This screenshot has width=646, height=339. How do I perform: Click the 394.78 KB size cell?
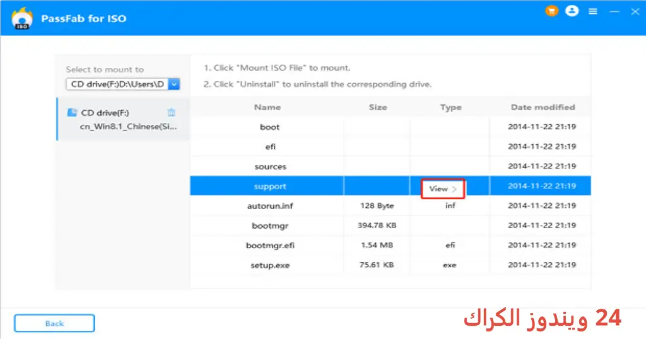(377, 225)
